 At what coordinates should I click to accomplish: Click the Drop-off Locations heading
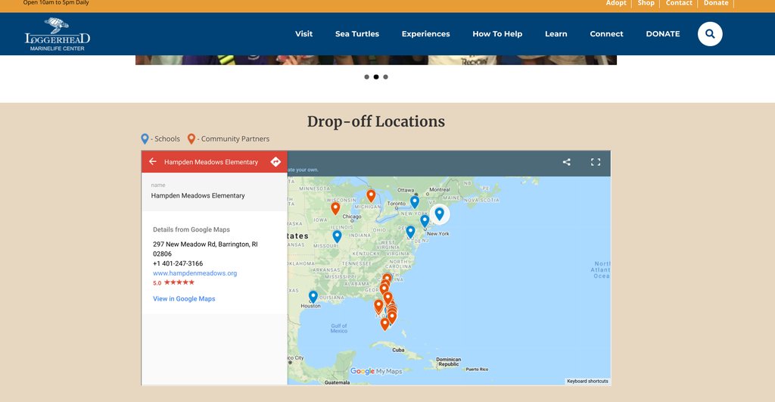coord(375,122)
